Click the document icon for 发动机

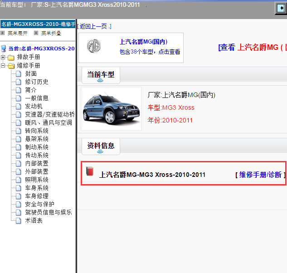tap(18, 107)
